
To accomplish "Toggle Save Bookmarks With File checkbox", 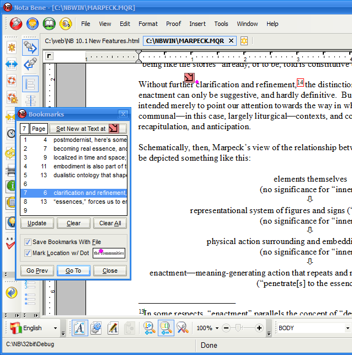I will pos(28,242).
